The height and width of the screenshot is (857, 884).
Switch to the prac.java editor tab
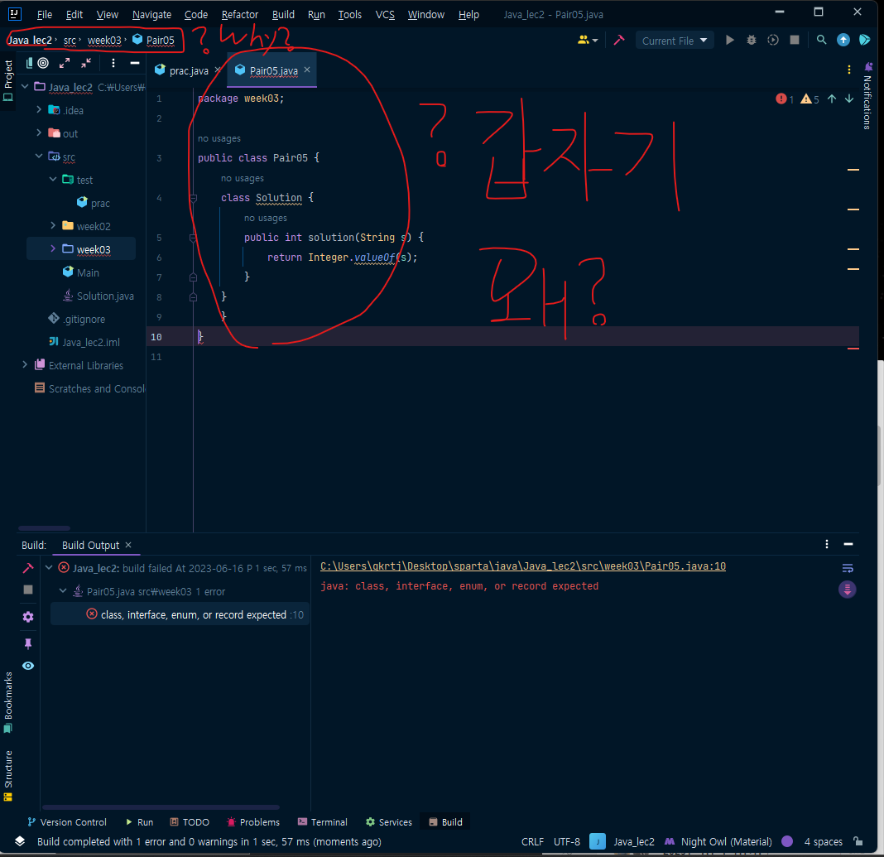click(188, 70)
